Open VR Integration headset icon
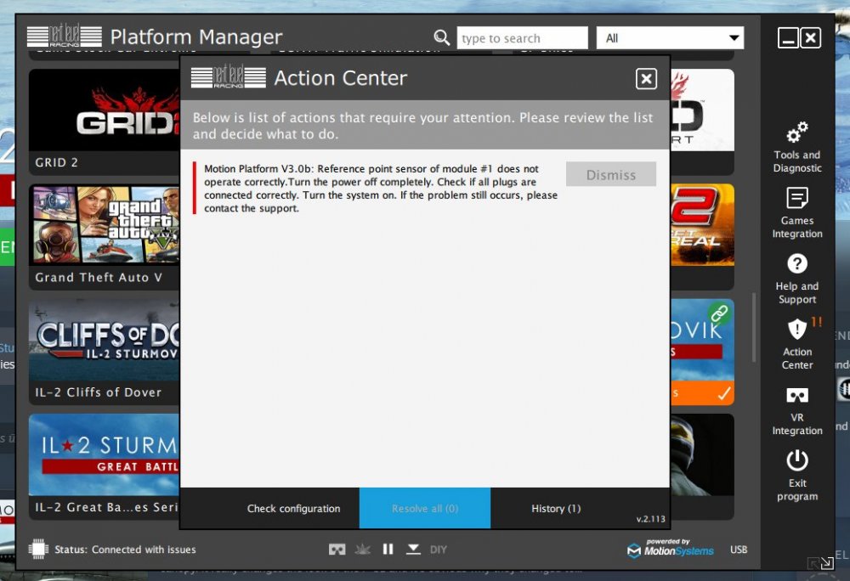 797,395
